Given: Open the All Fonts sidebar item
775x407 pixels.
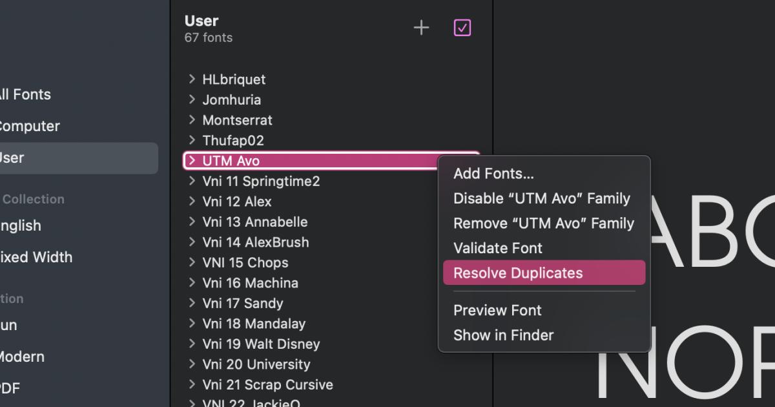Looking at the screenshot, I should point(26,94).
